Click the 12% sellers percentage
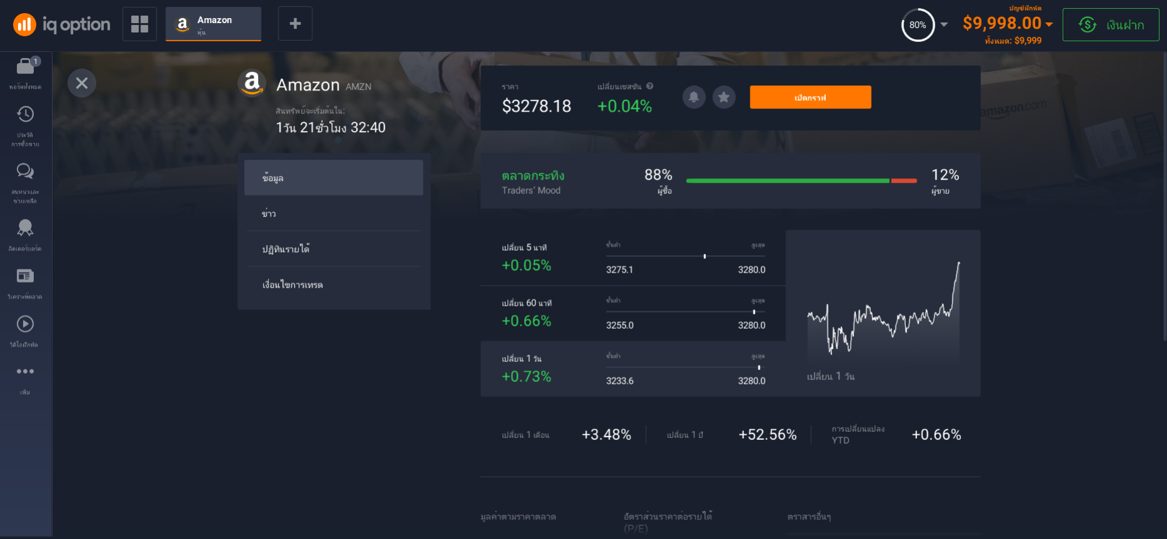This screenshot has width=1167, height=539. tap(945, 175)
